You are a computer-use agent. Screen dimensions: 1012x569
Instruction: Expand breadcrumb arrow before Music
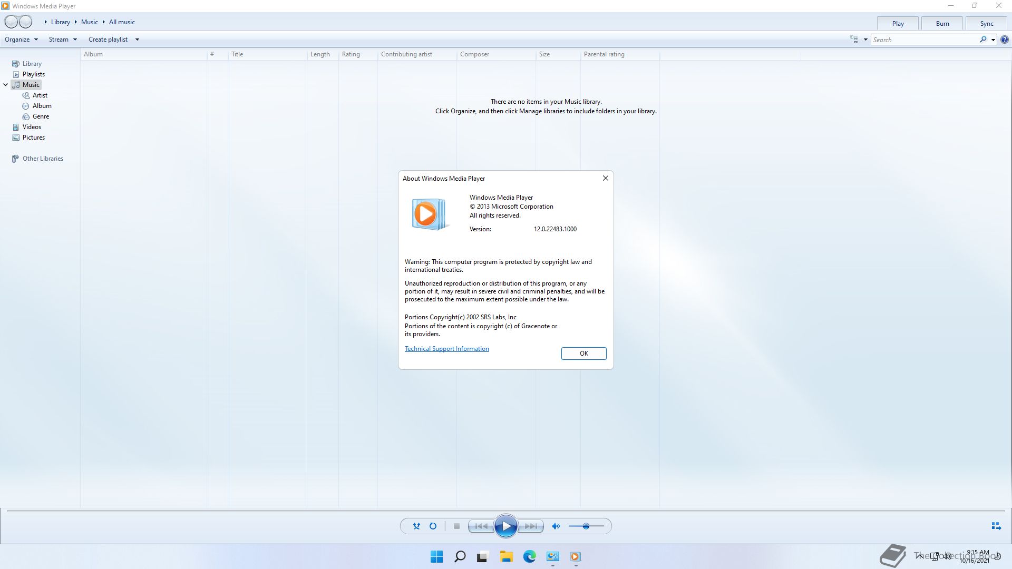[76, 22]
